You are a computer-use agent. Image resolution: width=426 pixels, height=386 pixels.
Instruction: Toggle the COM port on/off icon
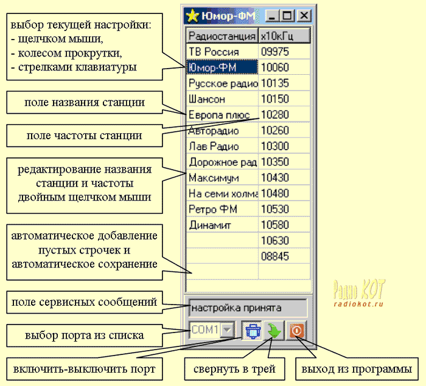point(252,330)
